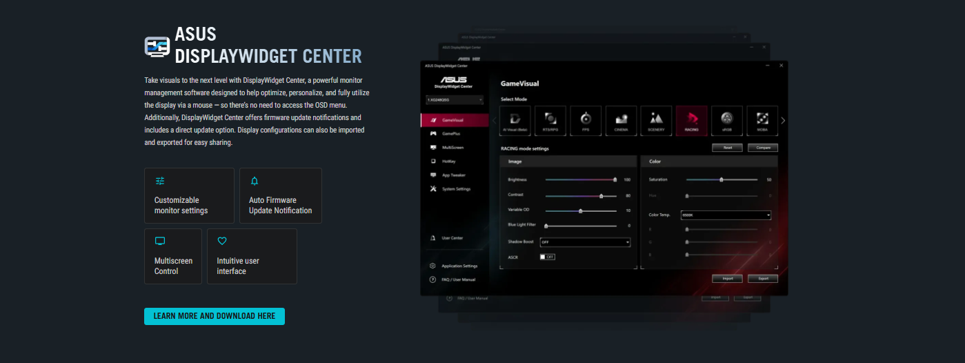The image size is (965, 363).
Task: Select the FPS mode icon
Action: click(x=586, y=121)
